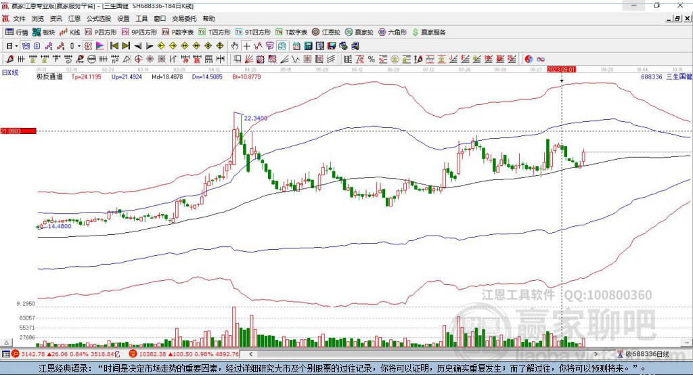693x375 pixels.
Task: Open the 六角形 hexagon tool
Action: click(x=393, y=32)
